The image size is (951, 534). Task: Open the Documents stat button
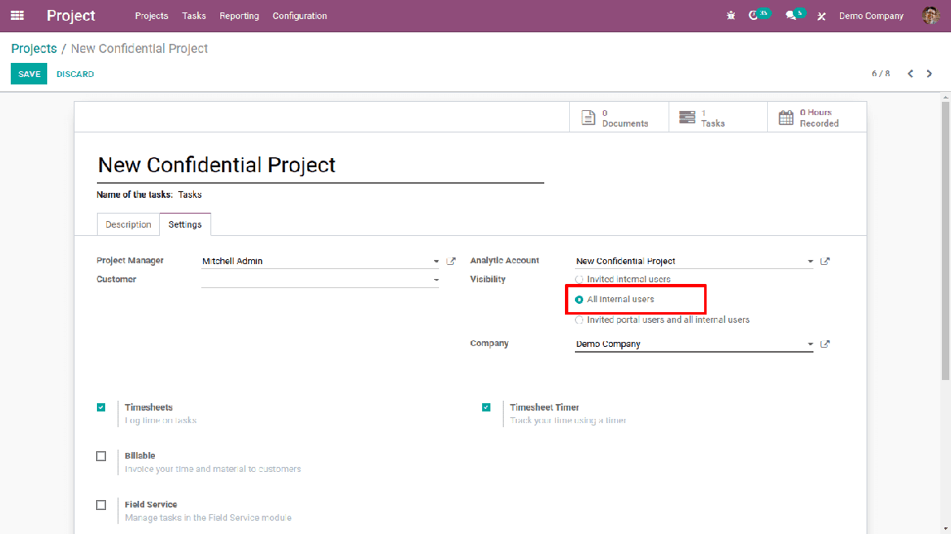point(619,118)
